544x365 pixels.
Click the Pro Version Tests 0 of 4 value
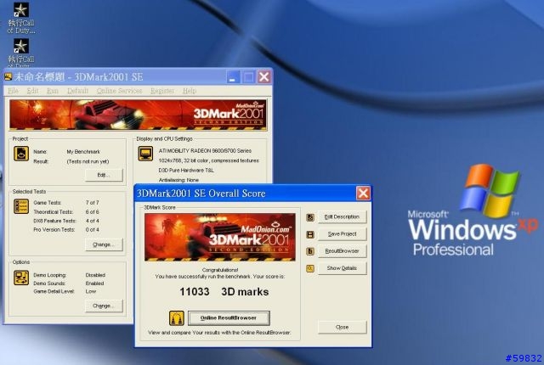[x=93, y=229]
